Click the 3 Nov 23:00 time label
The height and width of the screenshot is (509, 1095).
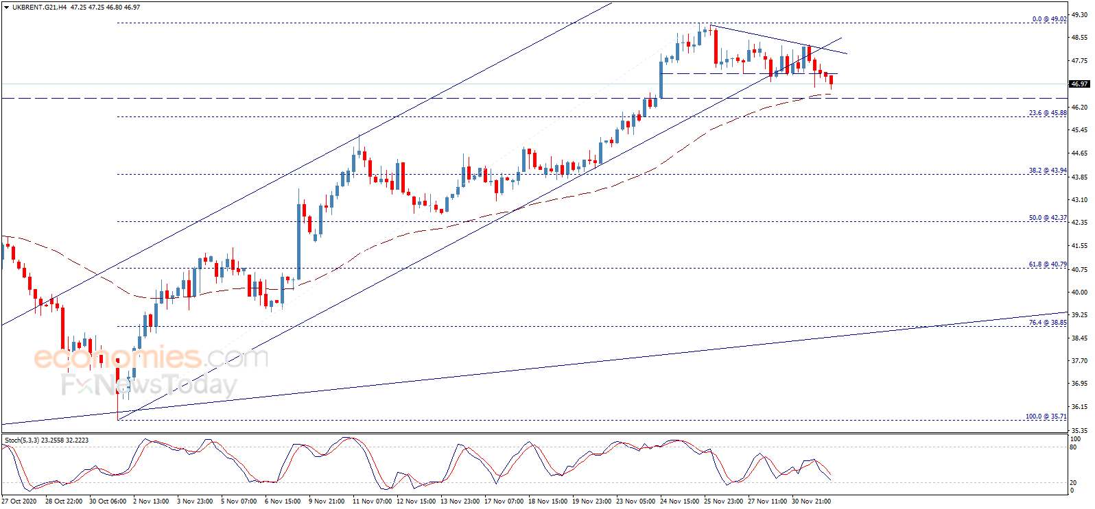coord(195,501)
